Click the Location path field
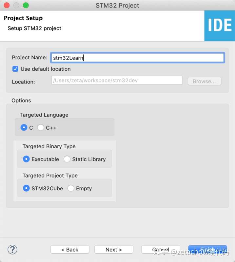The height and width of the screenshot is (262, 235). click(117, 80)
